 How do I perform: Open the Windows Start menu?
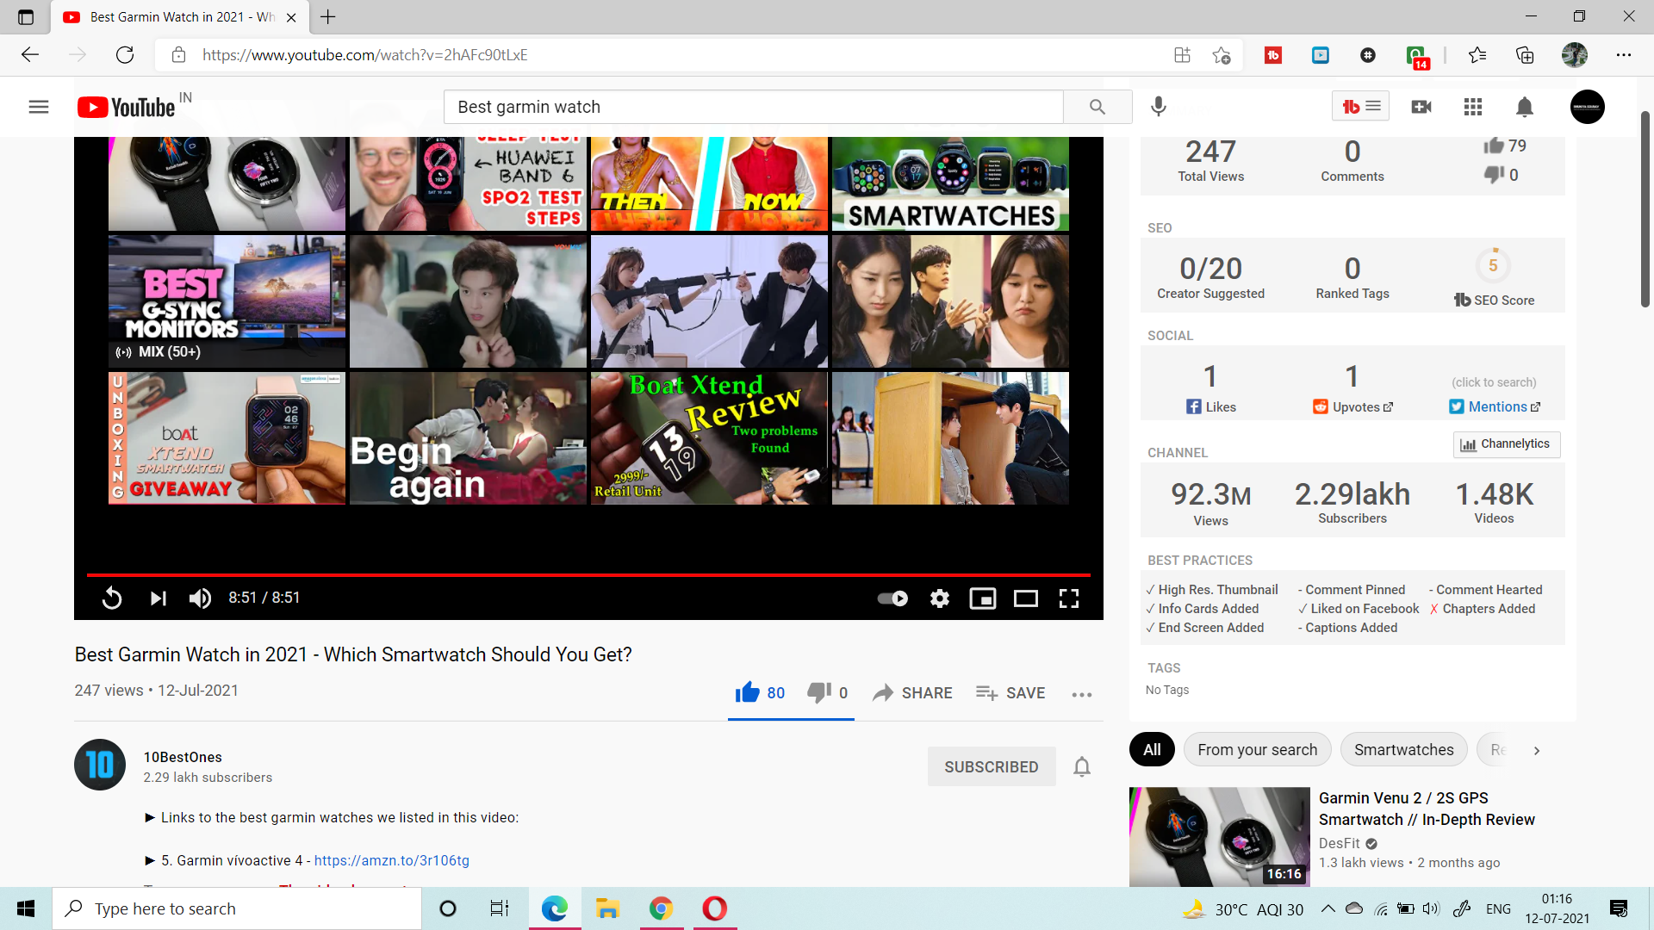coord(26,908)
